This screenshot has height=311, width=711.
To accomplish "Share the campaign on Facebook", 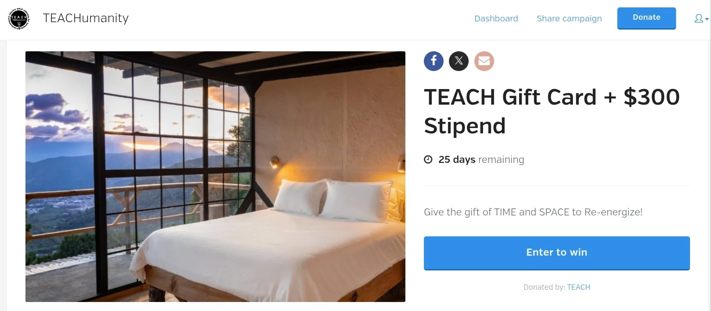I will [x=434, y=61].
